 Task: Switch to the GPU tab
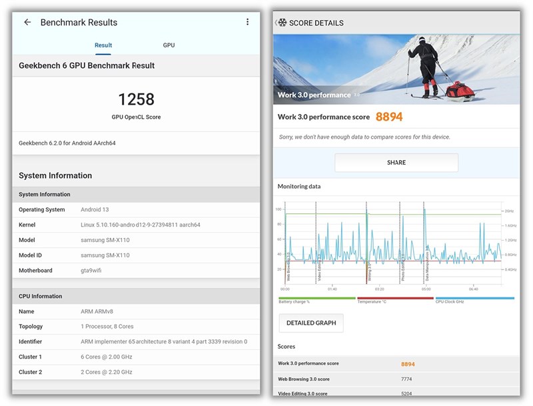point(169,45)
